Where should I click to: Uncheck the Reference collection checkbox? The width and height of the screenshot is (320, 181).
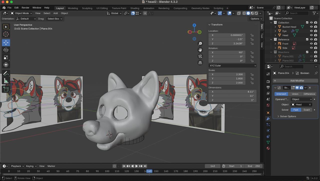(307, 39)
